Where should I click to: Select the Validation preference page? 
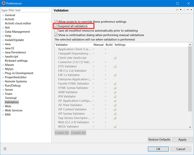(x=12, y=102)
